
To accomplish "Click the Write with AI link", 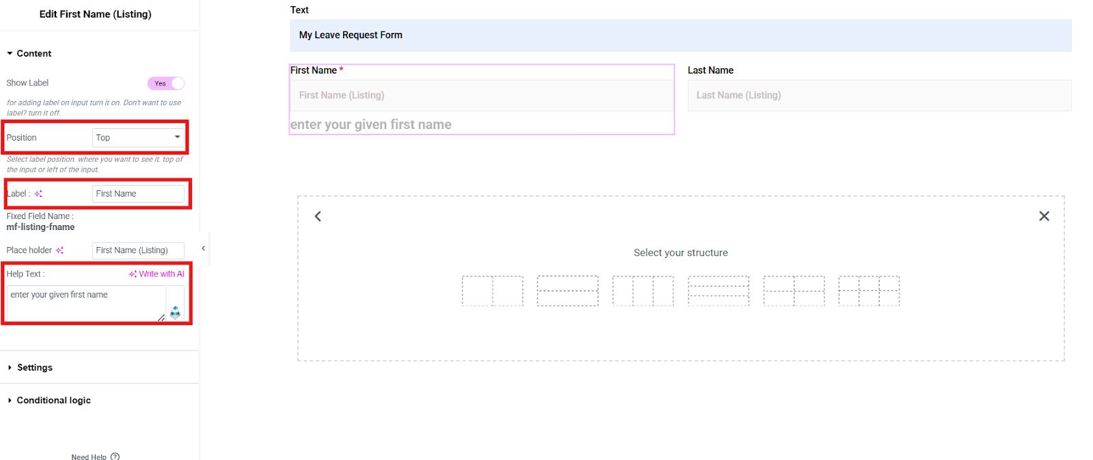I will 156,274.
